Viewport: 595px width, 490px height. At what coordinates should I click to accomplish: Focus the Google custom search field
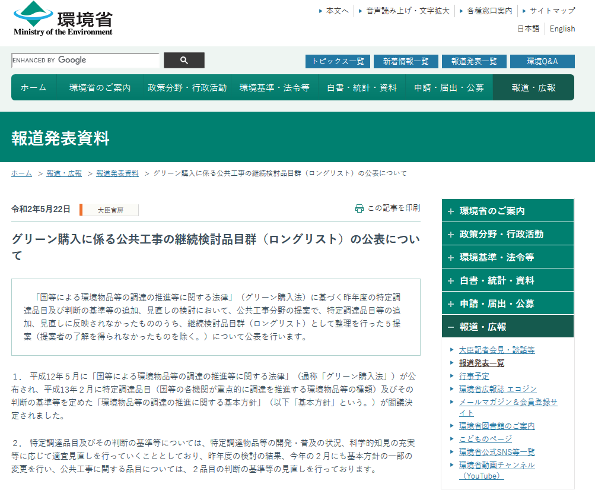85,60
